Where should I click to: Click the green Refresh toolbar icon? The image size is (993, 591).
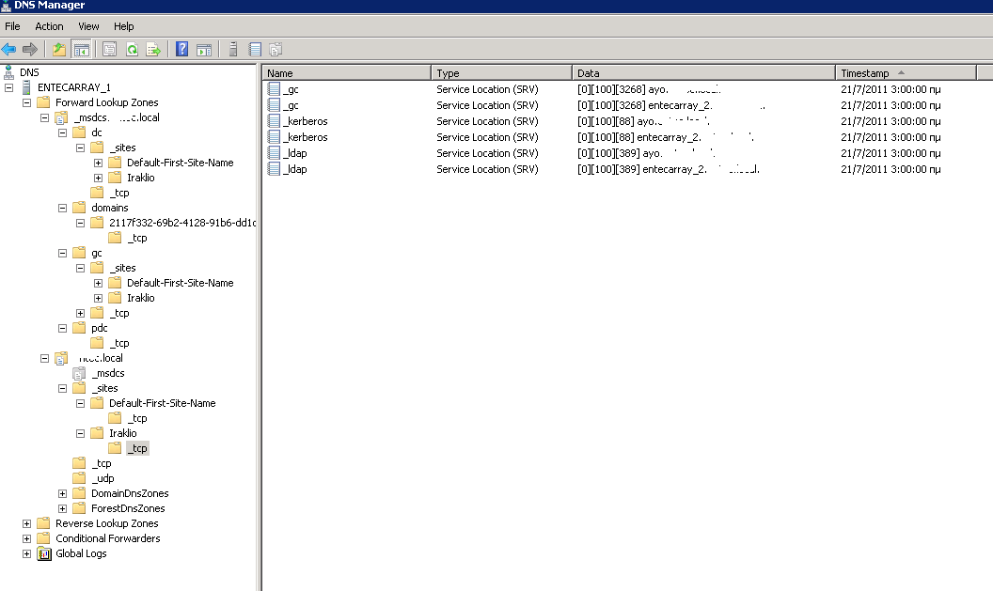pyautogui.click(x=132, y=50)
